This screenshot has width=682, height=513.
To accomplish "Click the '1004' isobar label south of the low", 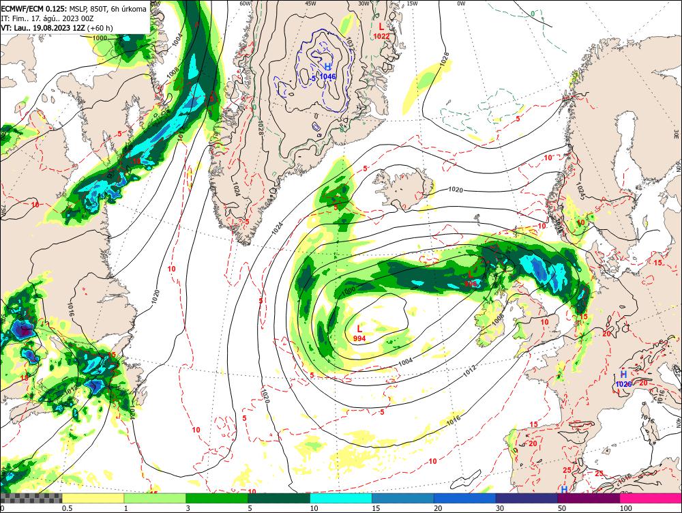I will click(x=405, y=362).
